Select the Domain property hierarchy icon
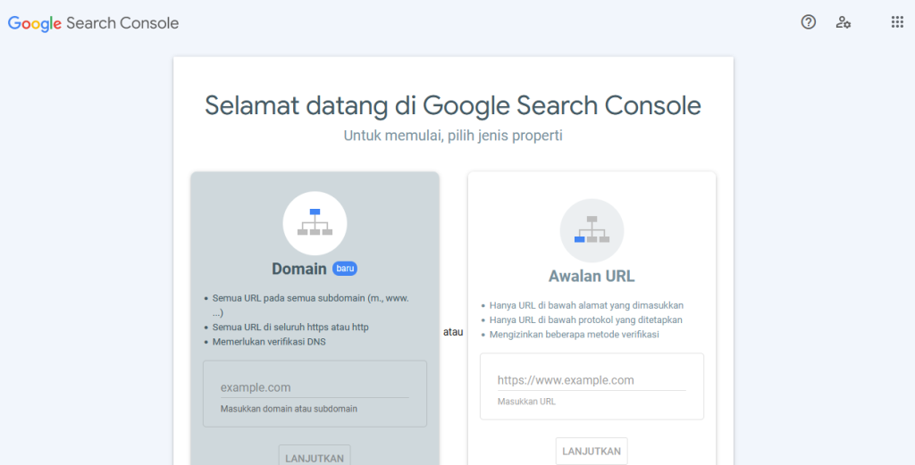The height and width of the screenshot is (465, 915). pos(315,223)
